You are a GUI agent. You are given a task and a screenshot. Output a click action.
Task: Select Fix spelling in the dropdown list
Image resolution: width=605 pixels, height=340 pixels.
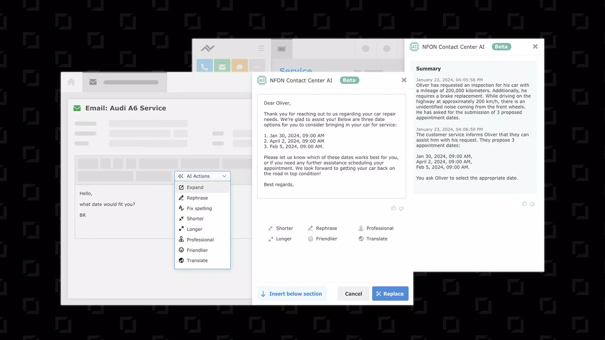pyautogui.click(x=202, y=208)
